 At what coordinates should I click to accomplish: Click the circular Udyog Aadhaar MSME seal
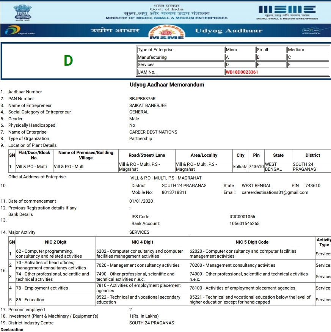click(x=167, y=31)
